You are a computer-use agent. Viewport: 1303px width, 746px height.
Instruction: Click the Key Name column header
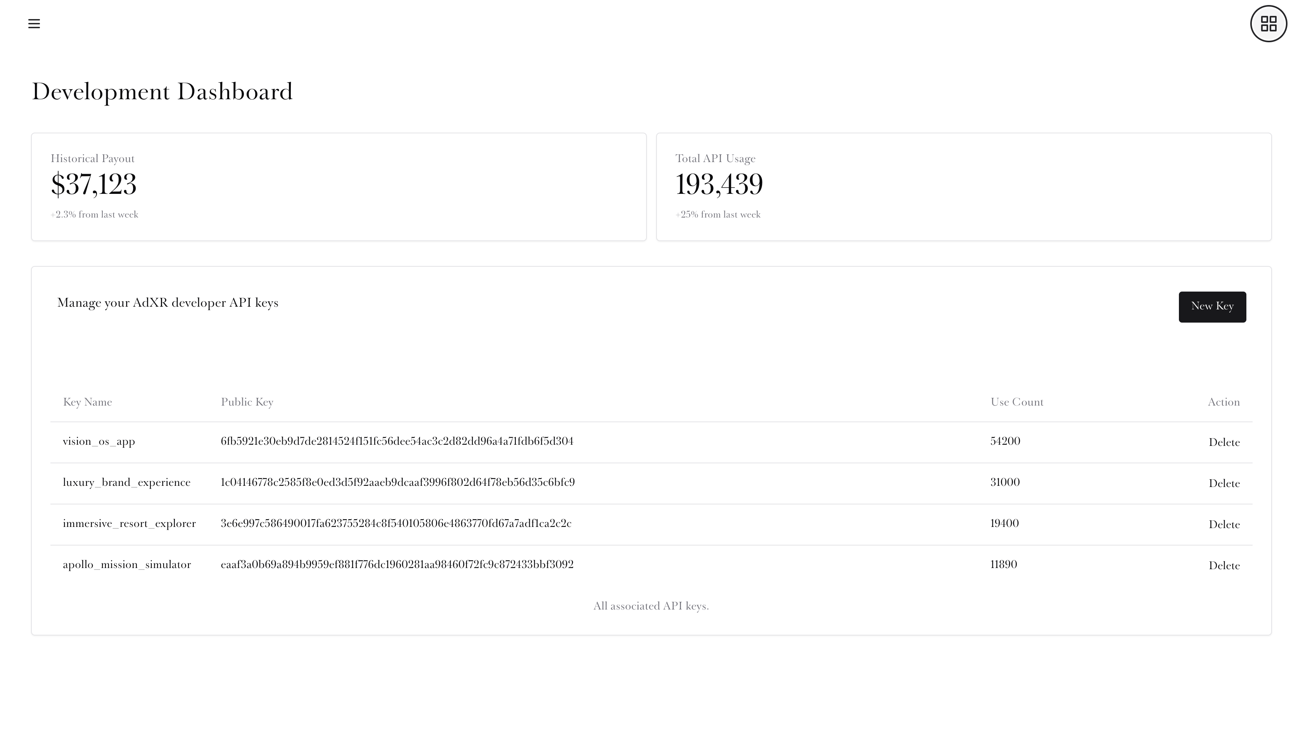(87, 402)
